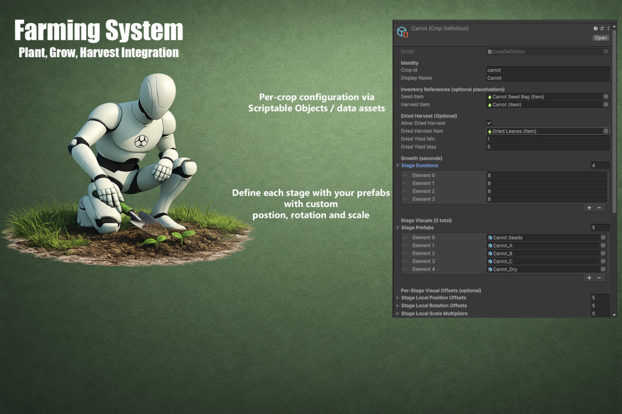Open the Inspector more options menu
Screen dimensions: 622x414
click(608, 28)
